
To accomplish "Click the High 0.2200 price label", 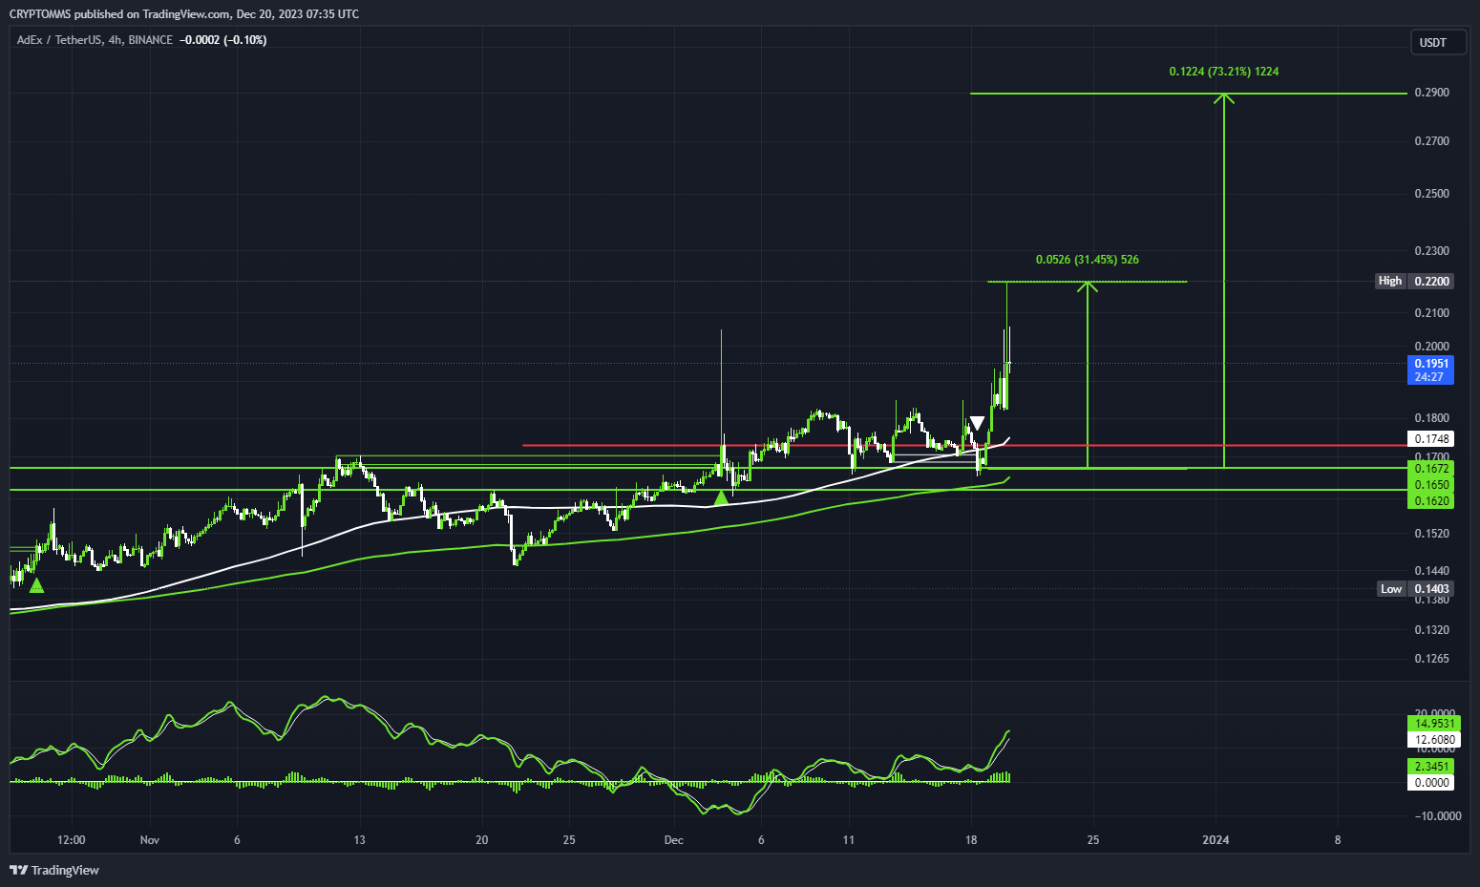I will pos(1414,281).
